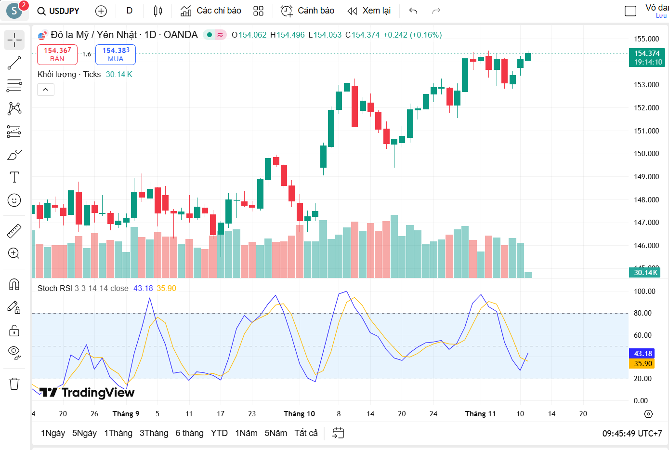Switch to the 1Năm range tab
Viewport: 669px width, 450px height.
tap(246, 433)
